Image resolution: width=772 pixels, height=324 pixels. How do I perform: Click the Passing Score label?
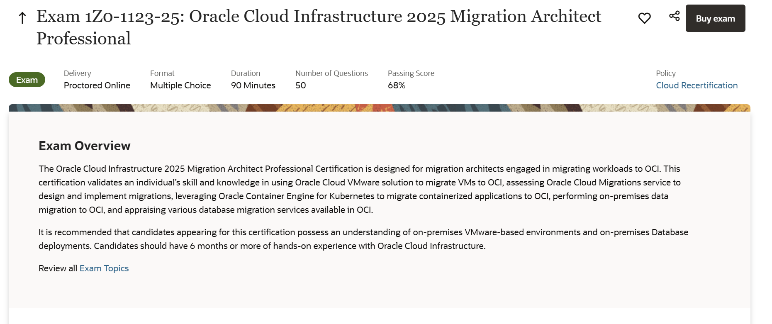(x=411, y=73)
